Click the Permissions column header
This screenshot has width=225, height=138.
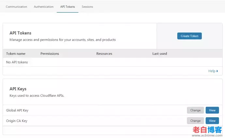click(x=50, y=54)
